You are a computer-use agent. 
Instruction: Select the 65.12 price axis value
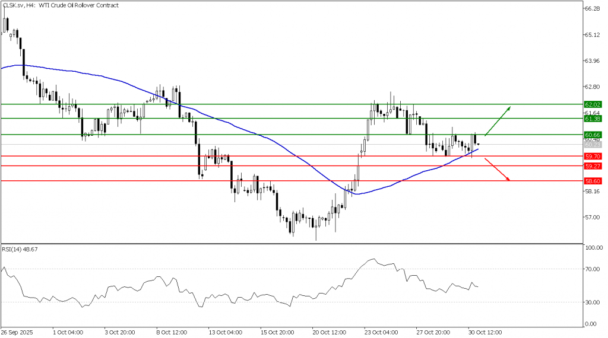593,35
